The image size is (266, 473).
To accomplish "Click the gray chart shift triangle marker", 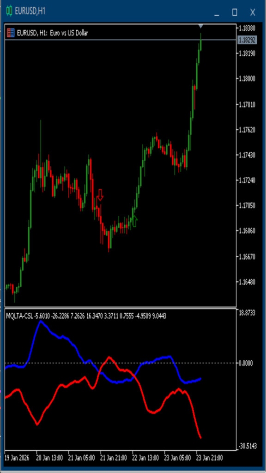I will (201, 26).
